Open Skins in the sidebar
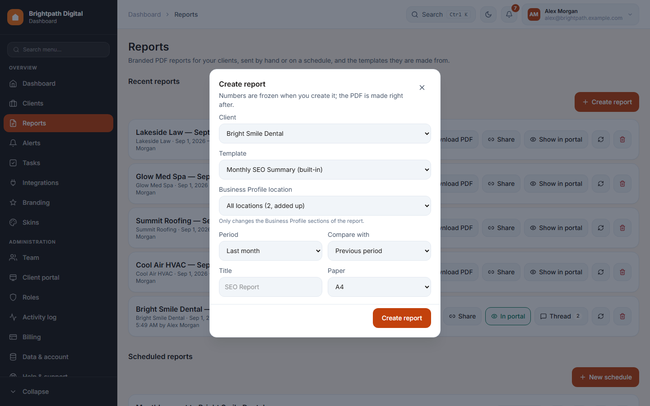Screen dimensions: 650x406 (x=59, y=222)
